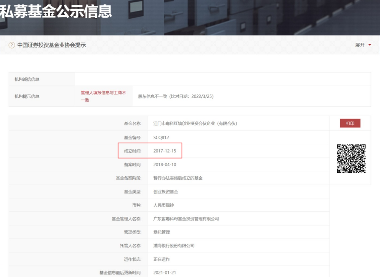
Task: Click the QR code image
Action: click(x=351, y=158)
